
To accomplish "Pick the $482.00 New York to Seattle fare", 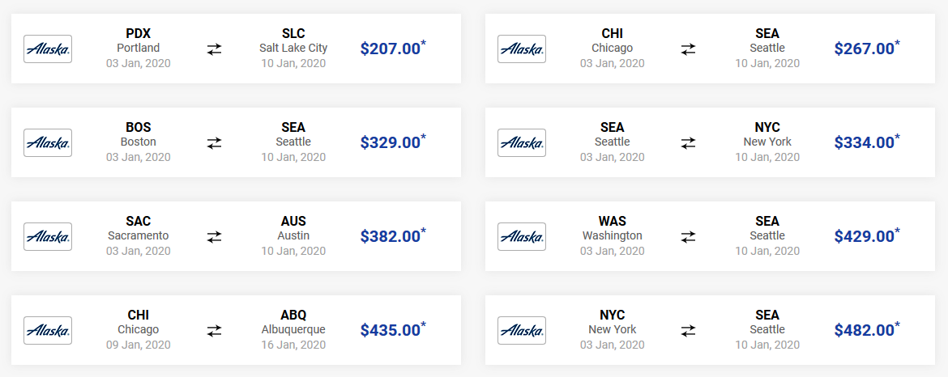I will [867, 330].
